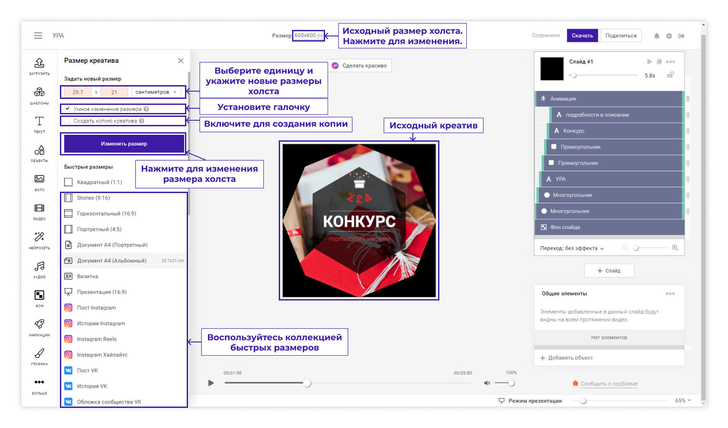The image size is (728, 428).
Task: Choose Документ А4 (Альбомный) quick size
Action: click(x=112, y=261)
